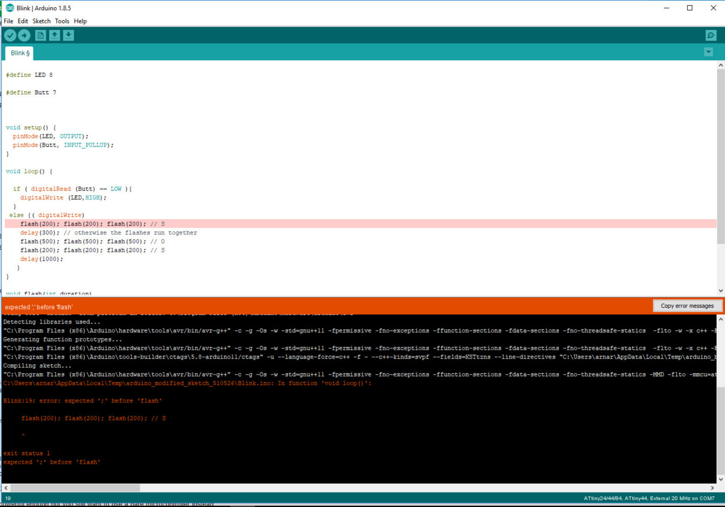Viewport: 725px width, 507px height.
Task: Click the Verify (checkmark) toolbar button
Action: 10,35
